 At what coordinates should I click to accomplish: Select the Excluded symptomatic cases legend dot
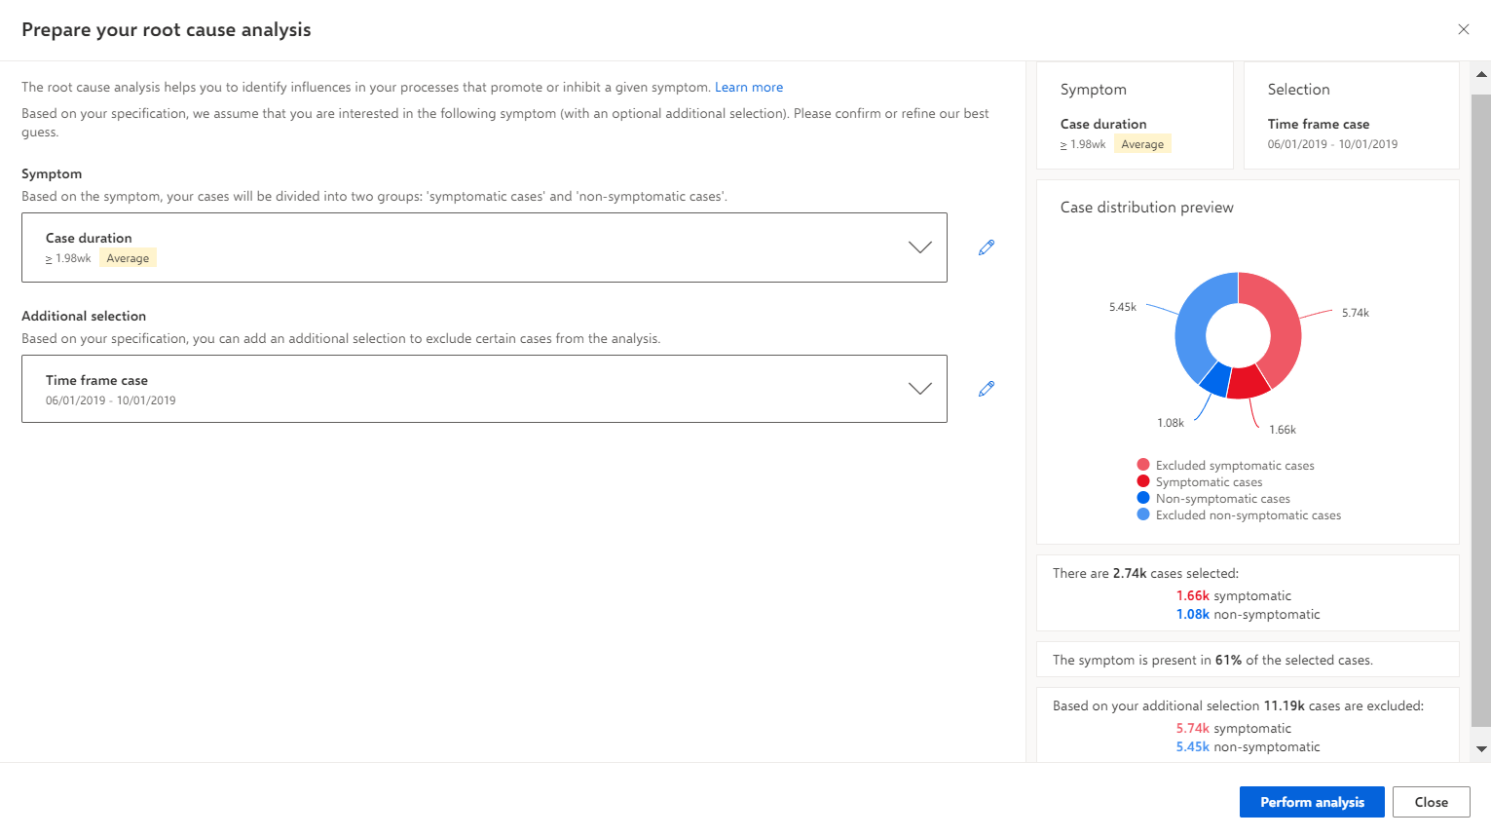tap(1143, 465)
